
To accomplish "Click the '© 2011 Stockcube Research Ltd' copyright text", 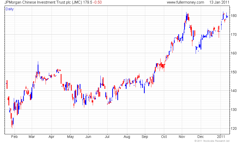I will (212, 141).
